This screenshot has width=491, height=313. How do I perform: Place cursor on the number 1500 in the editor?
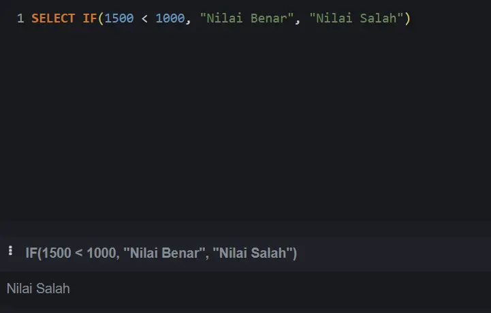point(119,18)
